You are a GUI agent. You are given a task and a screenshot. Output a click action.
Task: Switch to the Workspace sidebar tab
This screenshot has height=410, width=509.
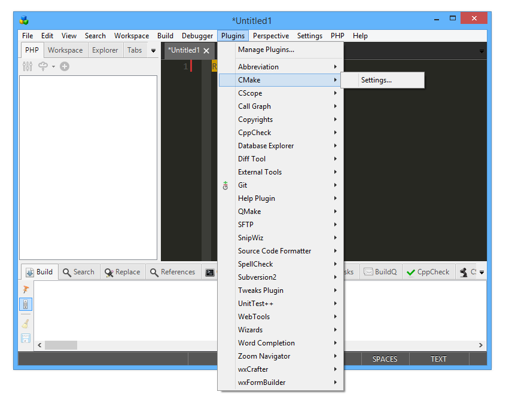click(65, 50)
